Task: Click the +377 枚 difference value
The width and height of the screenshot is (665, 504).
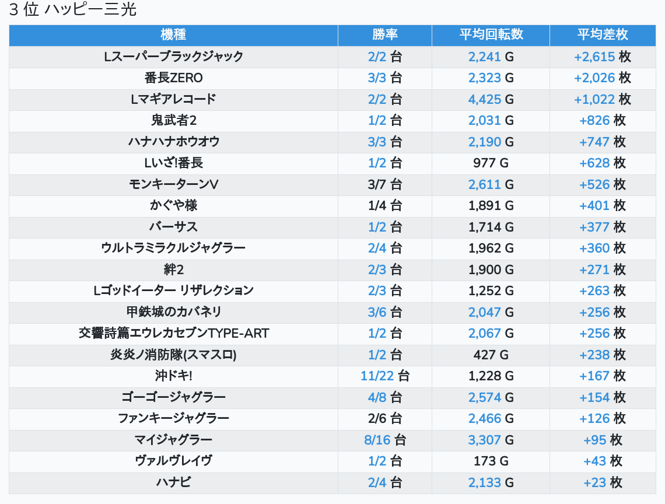Action: coord(602,227)
